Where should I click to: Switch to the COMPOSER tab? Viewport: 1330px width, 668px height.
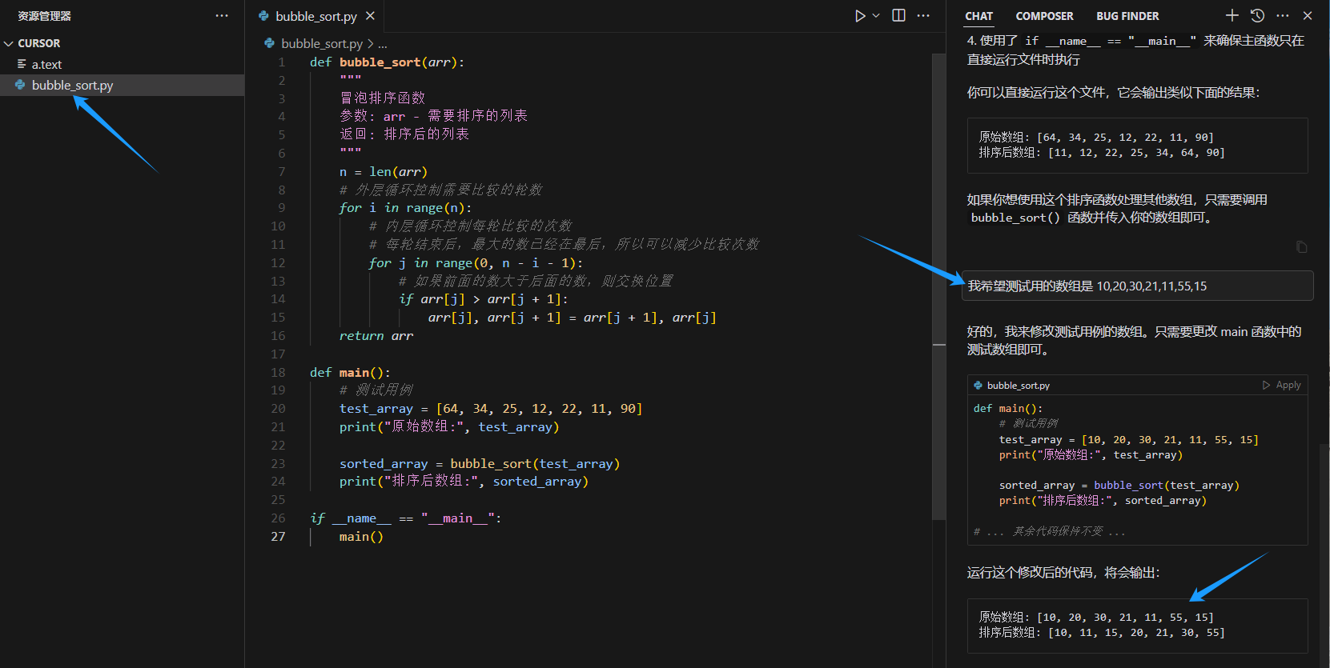point(1044,16)
